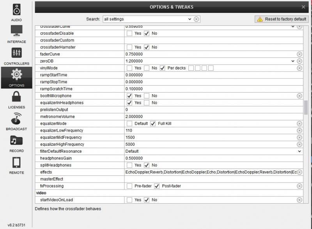Image resolution: width=312 pixels, height=229 pixels.
Task: Check Yes for crossfaderDisable
Action: (x=129, y=33)
